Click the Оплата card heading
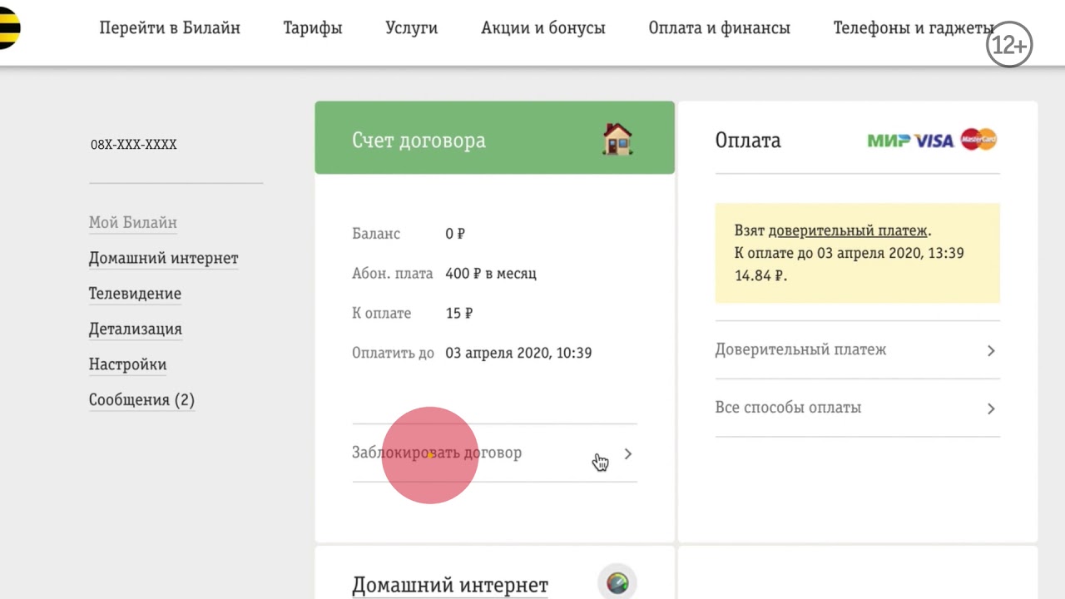 coord(748,140)
